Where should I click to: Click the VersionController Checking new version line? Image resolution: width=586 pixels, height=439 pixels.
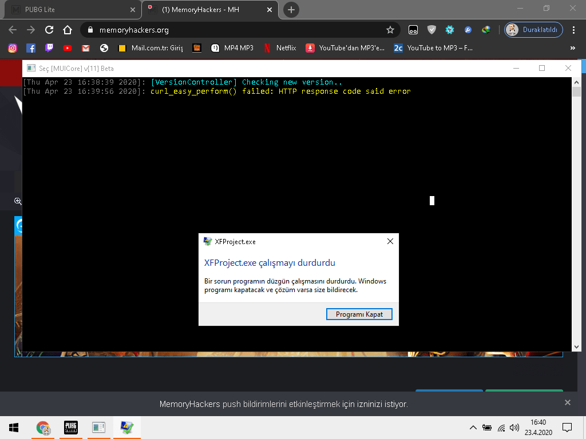point(183,82)
